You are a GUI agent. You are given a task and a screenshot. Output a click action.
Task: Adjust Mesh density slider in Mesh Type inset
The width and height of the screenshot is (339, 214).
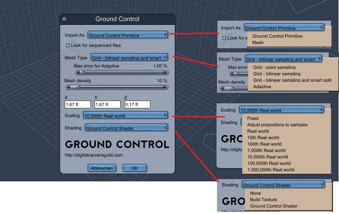pyautogui.click(x=234, y=88)
